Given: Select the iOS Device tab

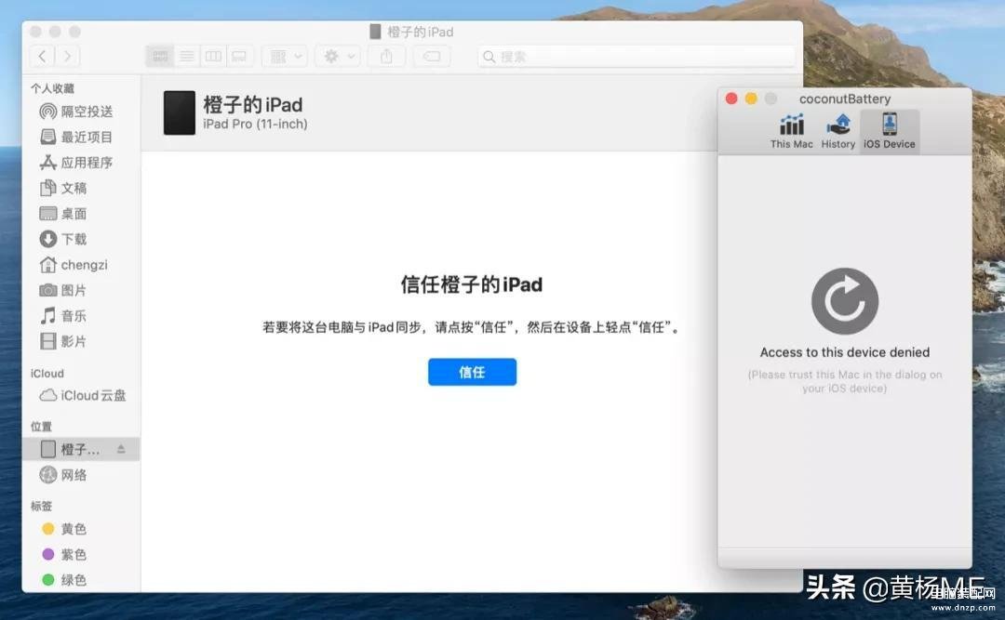Looking at the screenshot, I should pos(889,131).
